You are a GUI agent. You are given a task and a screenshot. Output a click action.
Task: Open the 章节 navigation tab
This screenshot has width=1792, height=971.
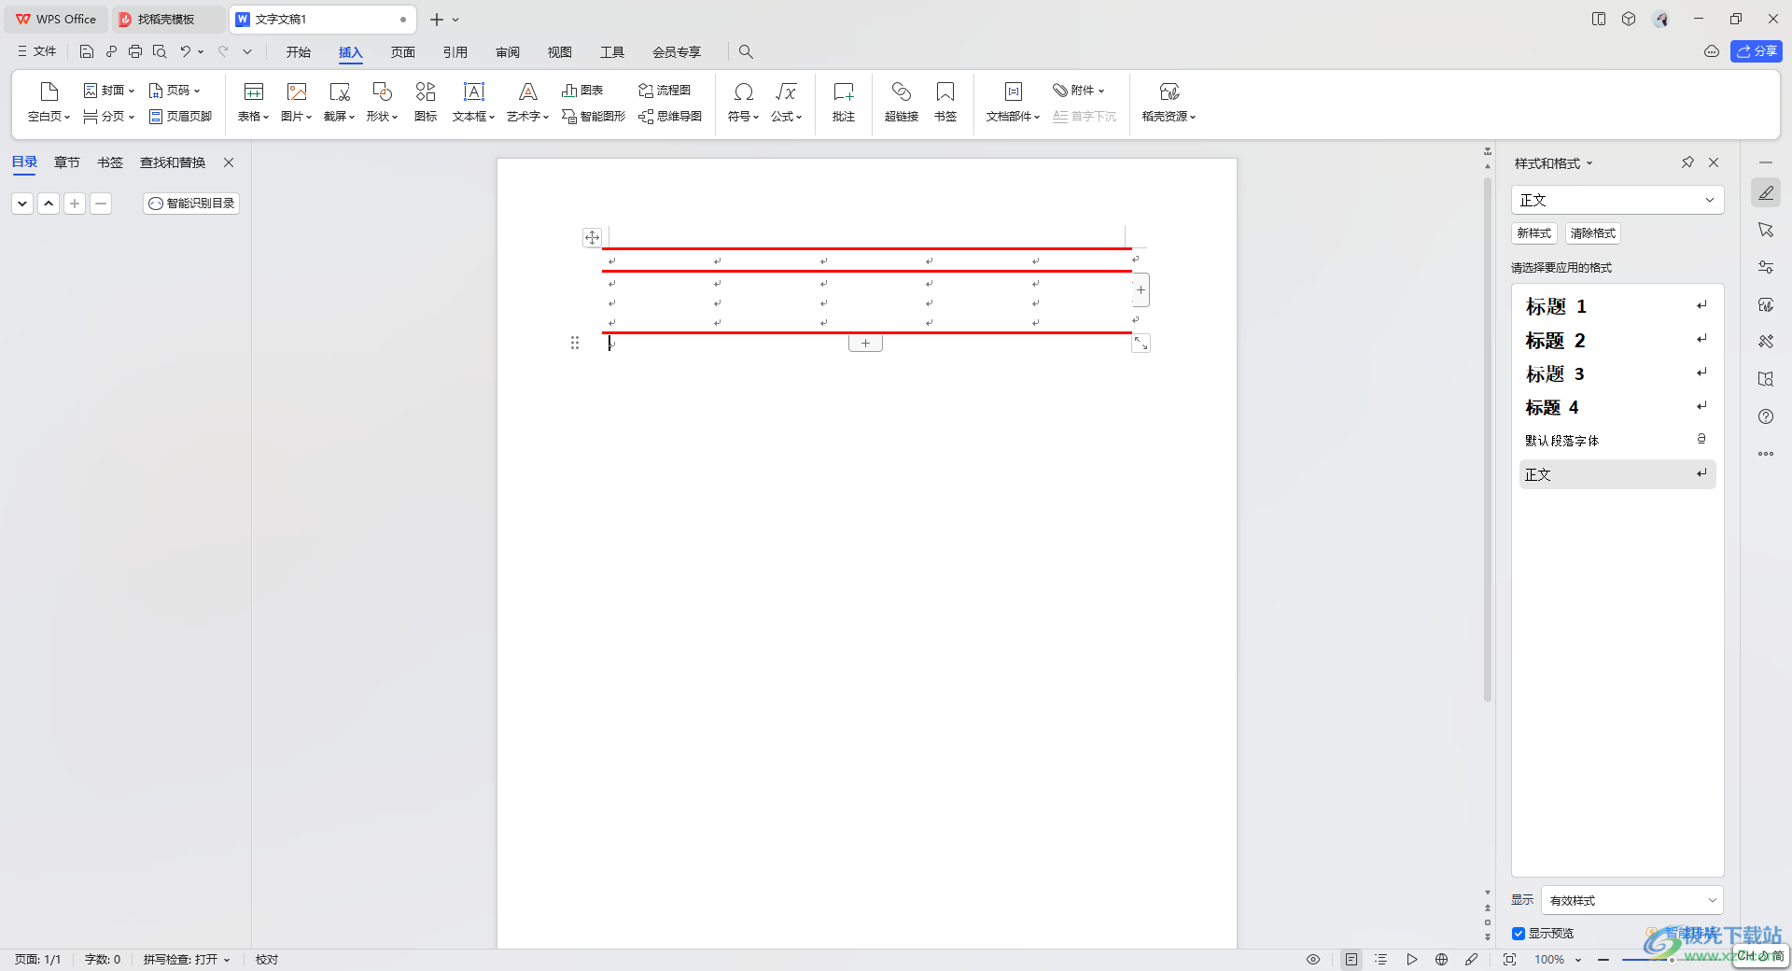67,162
